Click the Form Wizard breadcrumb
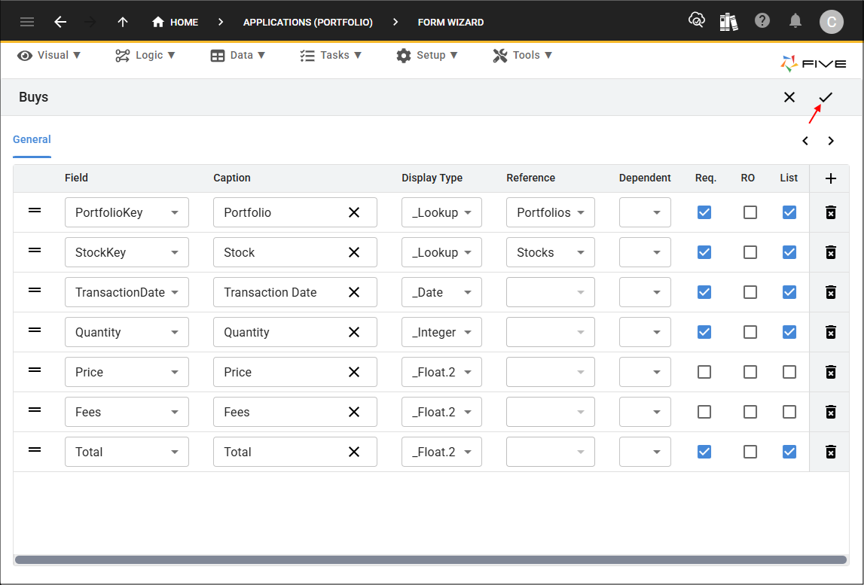The width and height of the screenshot is (864, 585). pos(450,22)
